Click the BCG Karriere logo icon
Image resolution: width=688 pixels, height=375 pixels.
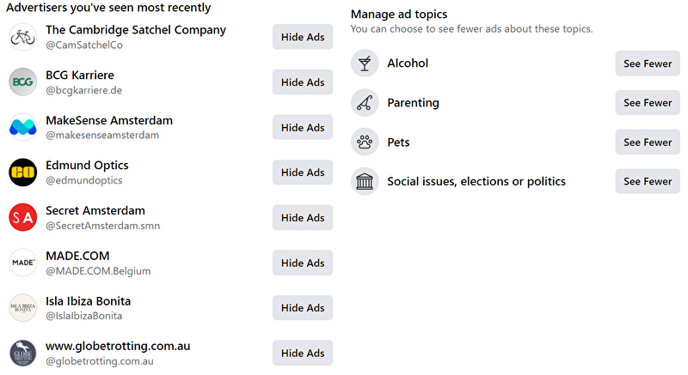pos(22,82)
